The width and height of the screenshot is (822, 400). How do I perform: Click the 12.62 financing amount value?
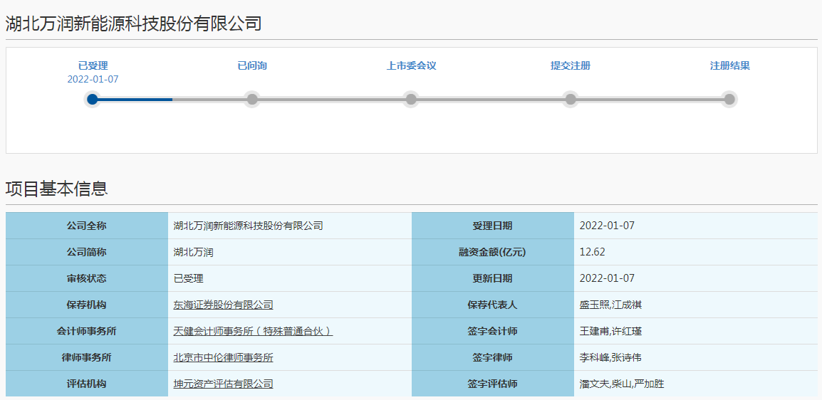pyautogui.click(x=593, y=252)
